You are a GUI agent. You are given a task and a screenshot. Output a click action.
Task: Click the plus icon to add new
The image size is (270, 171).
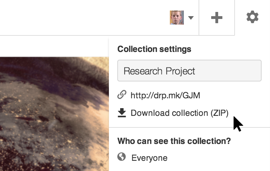coord(217,18)
